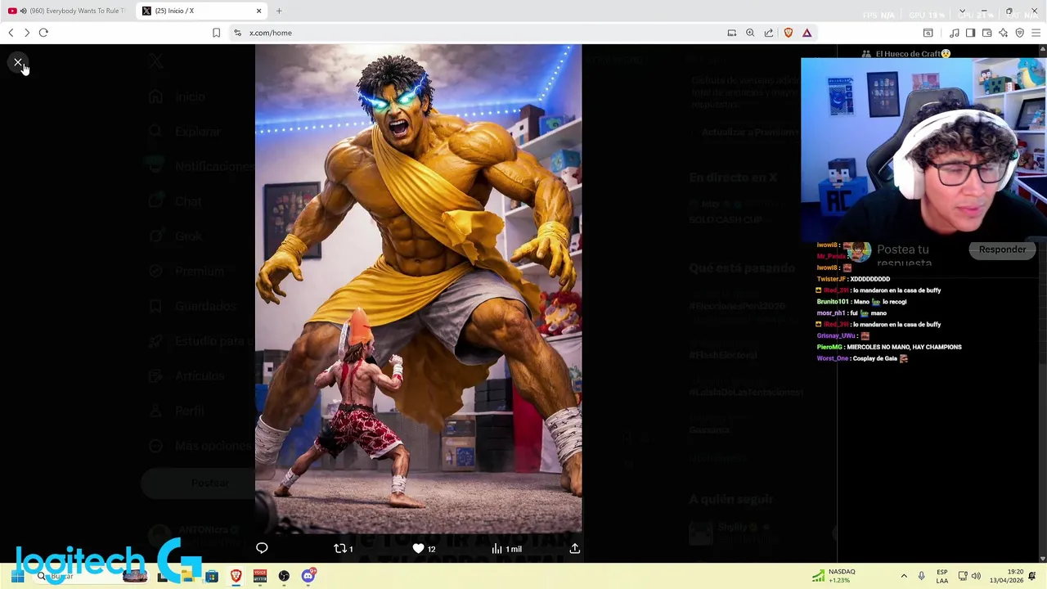Open Discord from the taskbar
This screenshot has height=589, width=1047.
pyautogui.click(x=308, y=576)
